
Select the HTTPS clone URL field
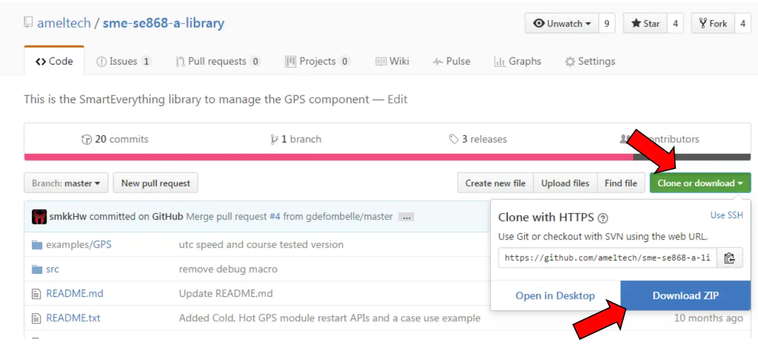tap(607, 258)
